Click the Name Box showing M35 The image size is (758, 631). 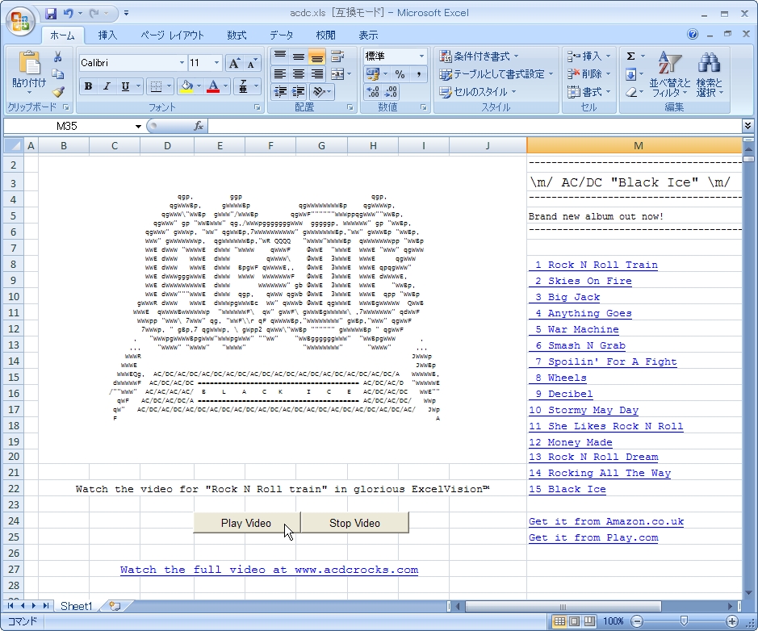pos(67,126)
